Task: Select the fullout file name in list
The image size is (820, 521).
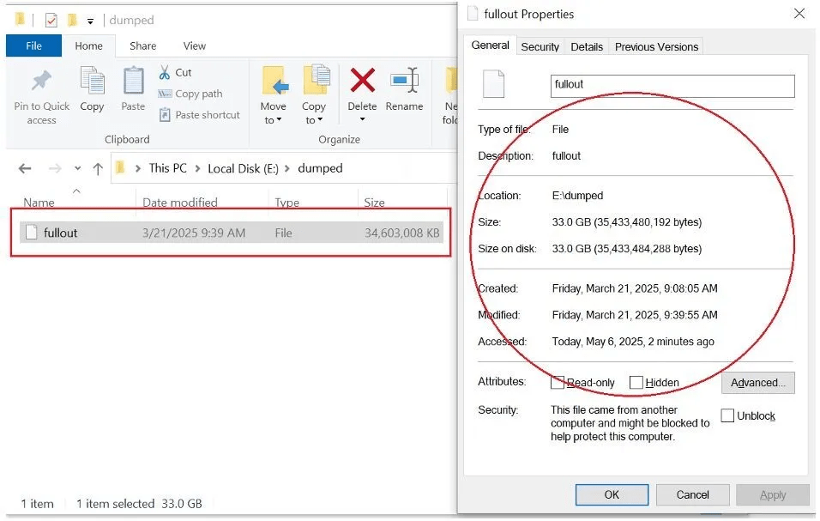Action: pos(60,233)
